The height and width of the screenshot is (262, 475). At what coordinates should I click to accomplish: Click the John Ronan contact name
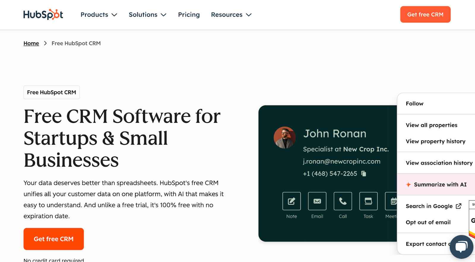[335, 134]
